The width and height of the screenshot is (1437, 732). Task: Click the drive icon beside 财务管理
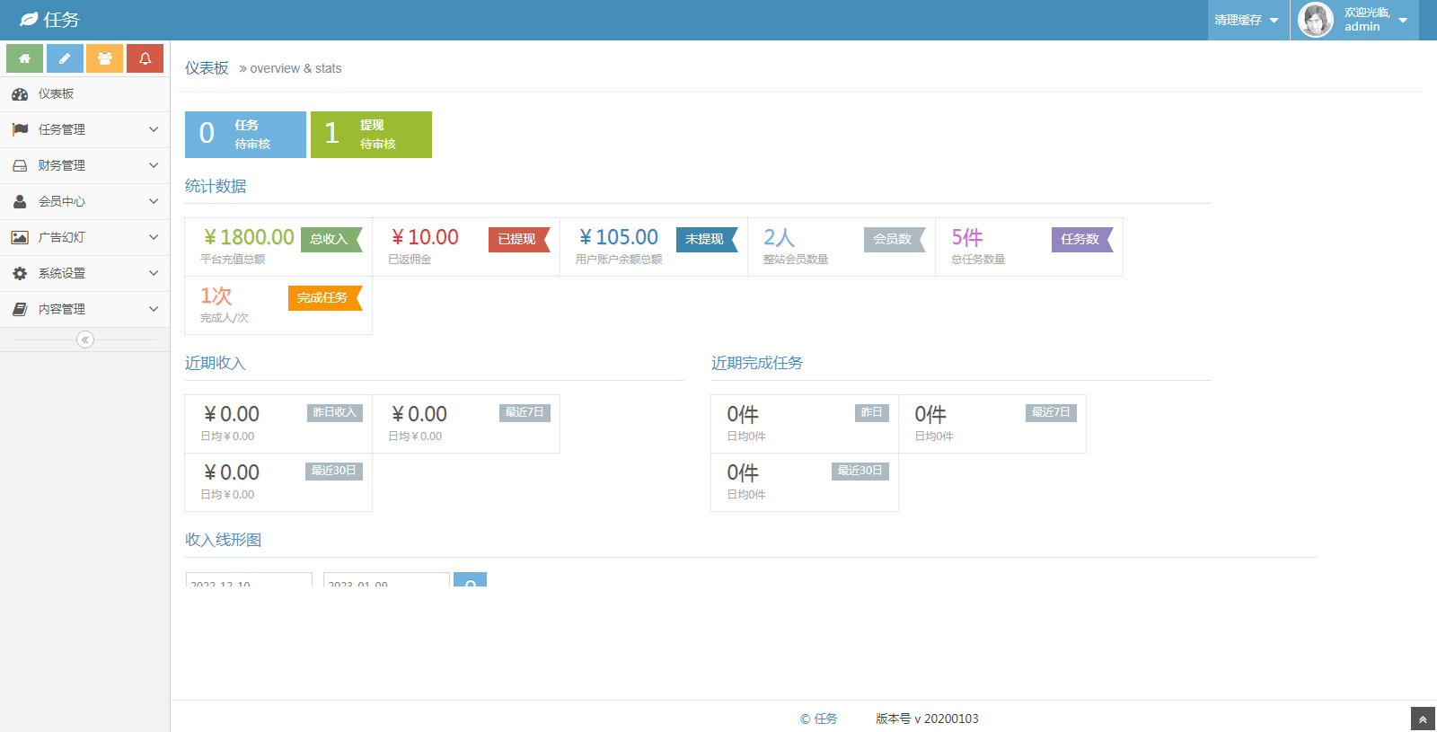(x=20, y=165)
